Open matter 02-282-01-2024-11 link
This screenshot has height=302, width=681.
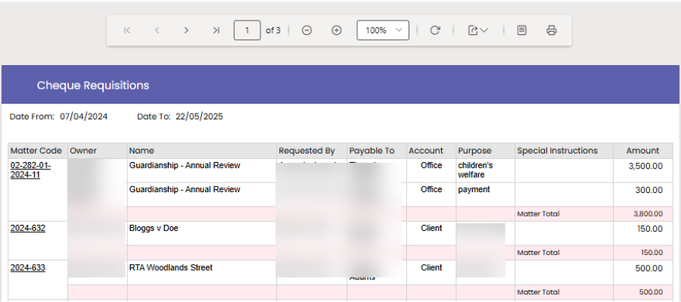tap(30, 170)
